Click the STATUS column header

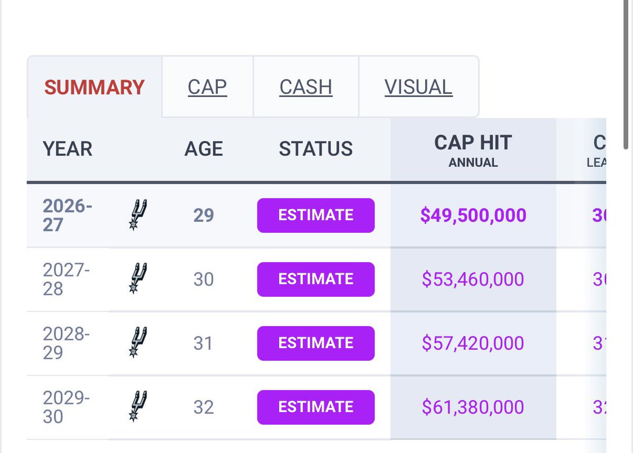pos(316,149)
